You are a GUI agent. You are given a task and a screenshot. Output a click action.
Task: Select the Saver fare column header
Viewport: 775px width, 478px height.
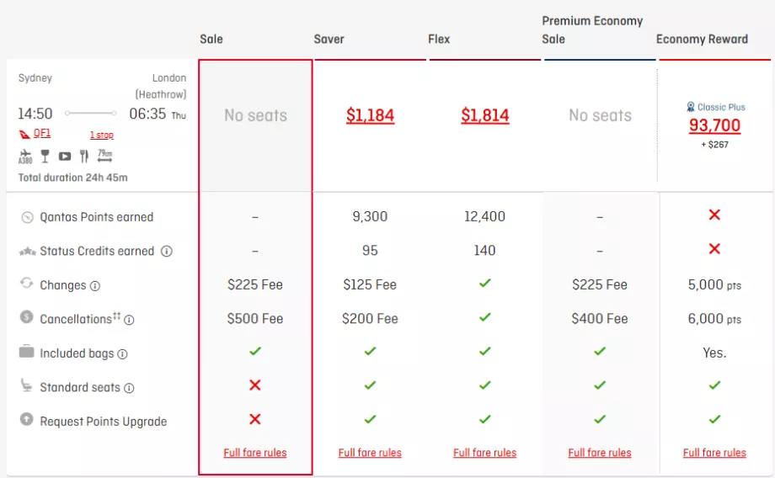(329, 39)
